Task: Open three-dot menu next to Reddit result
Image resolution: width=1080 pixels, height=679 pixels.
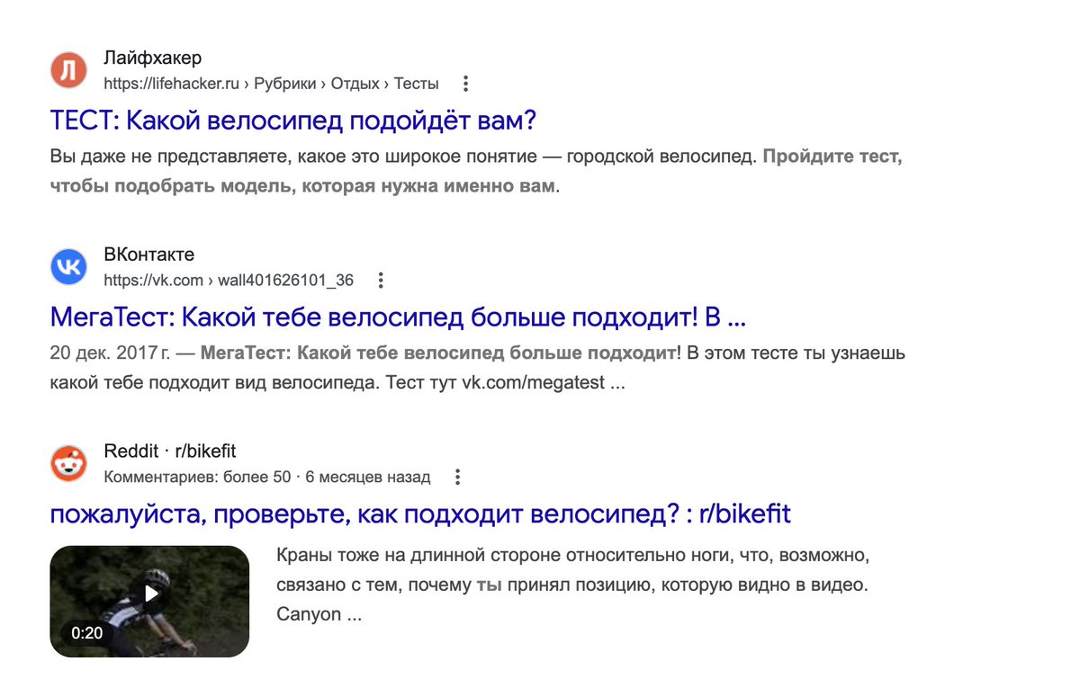Action: (x=457, y=477)
